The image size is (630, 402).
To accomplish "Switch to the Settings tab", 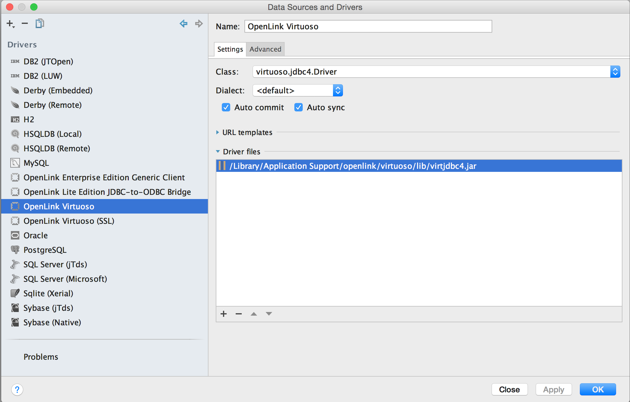I will pyautogui.click(x=230, y=49).
